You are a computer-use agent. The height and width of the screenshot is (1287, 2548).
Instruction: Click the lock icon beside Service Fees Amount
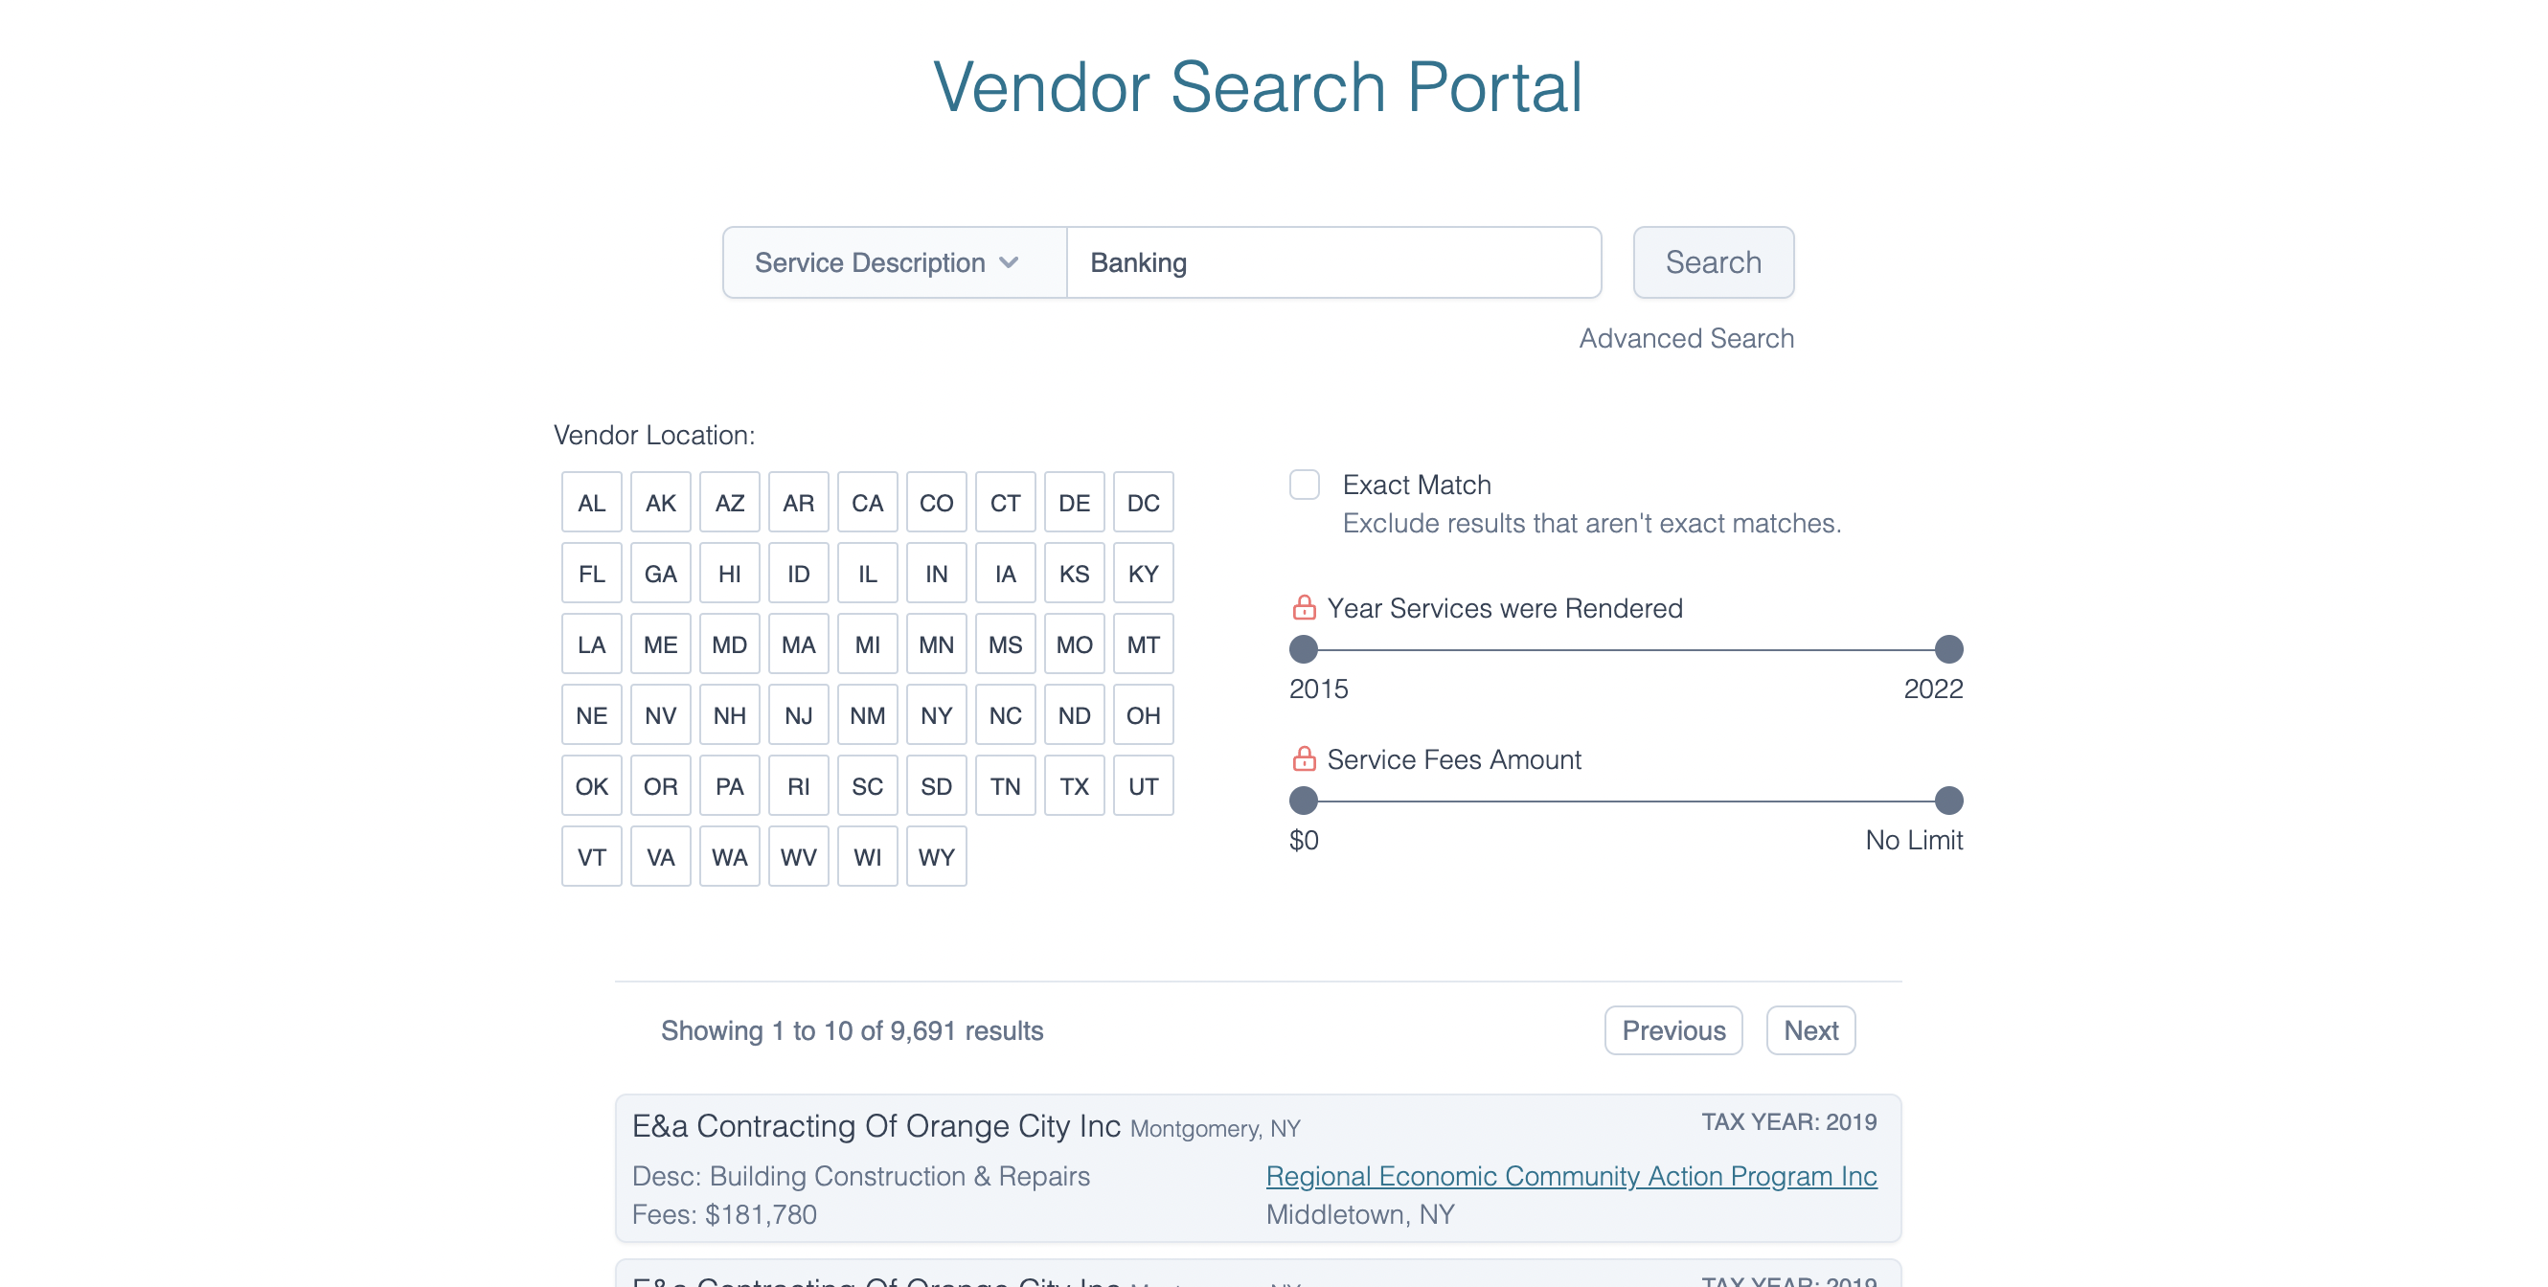pos(1304,758)
